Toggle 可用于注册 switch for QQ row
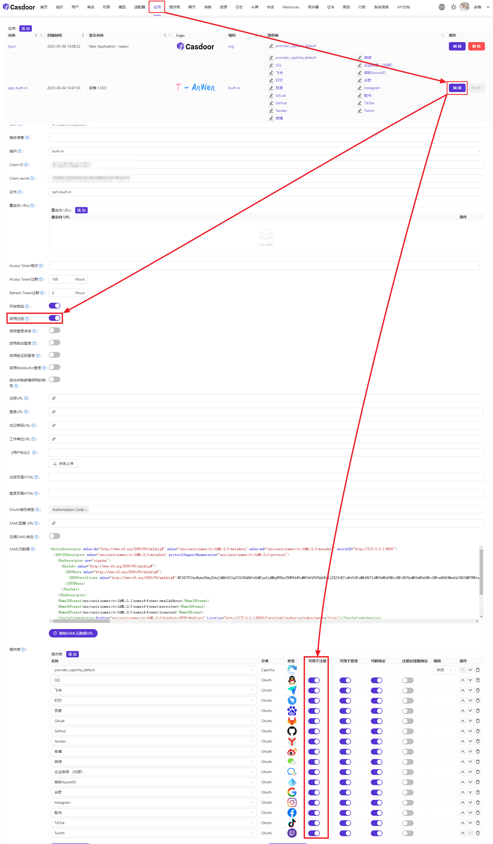Viewport: 493px width, 844px height. (x=314, y=680)
